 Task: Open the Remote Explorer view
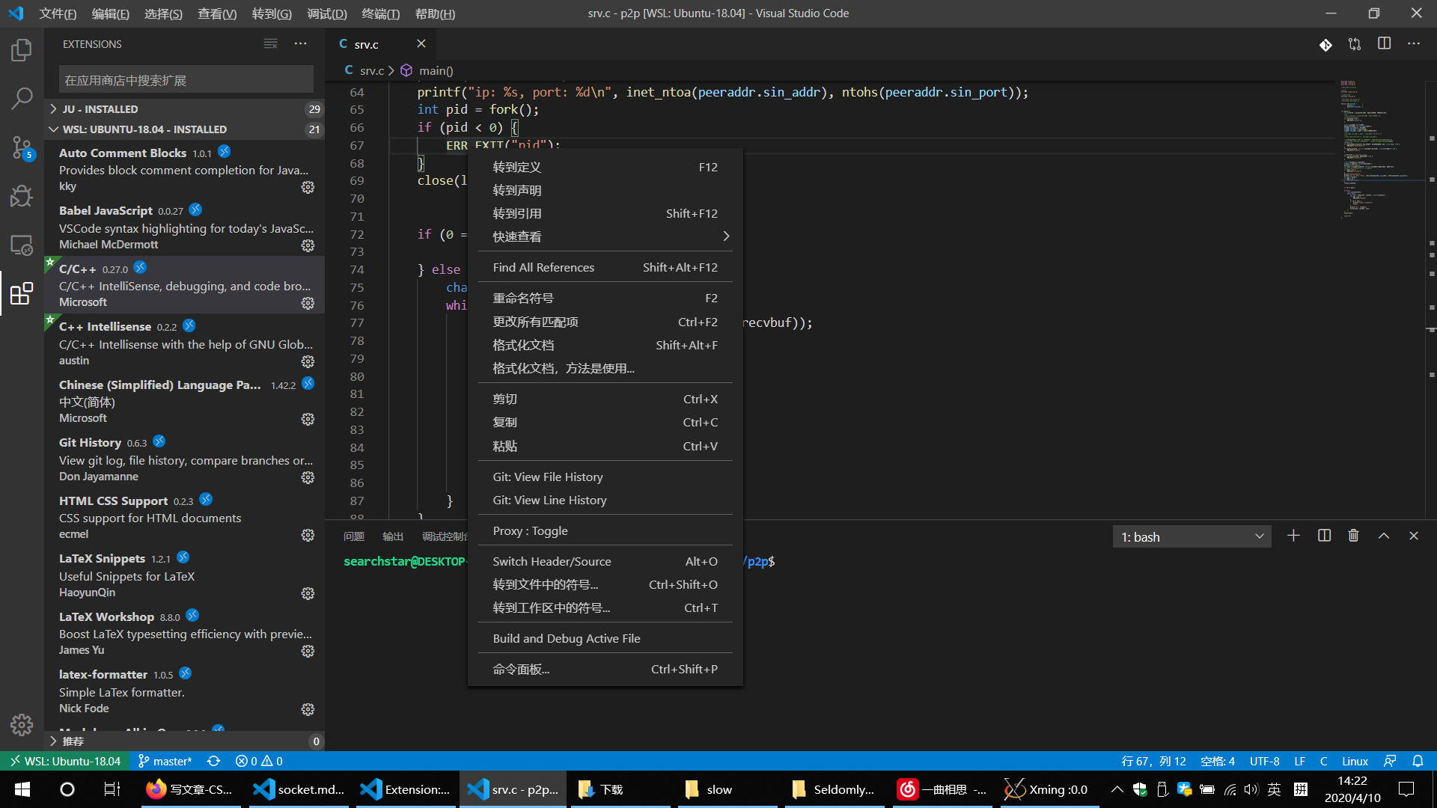point(22,245)
